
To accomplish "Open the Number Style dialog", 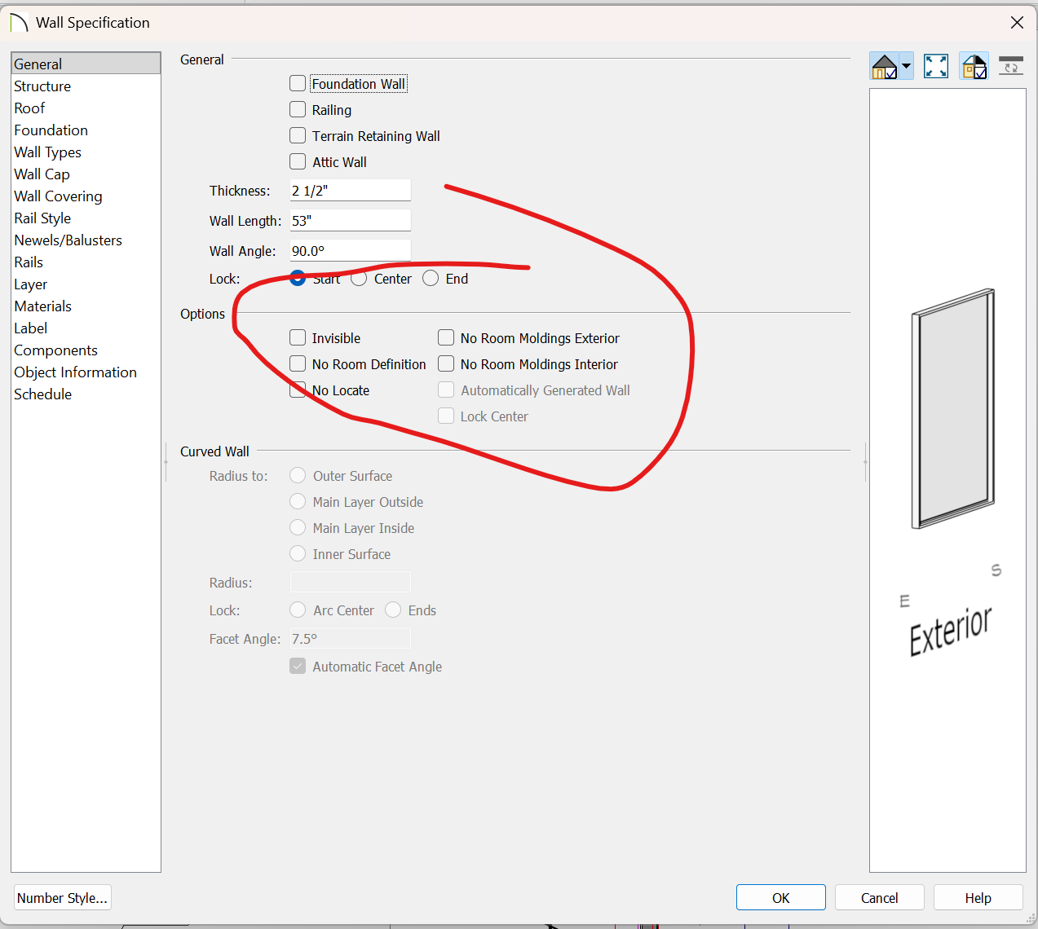I will coord(62,897).
